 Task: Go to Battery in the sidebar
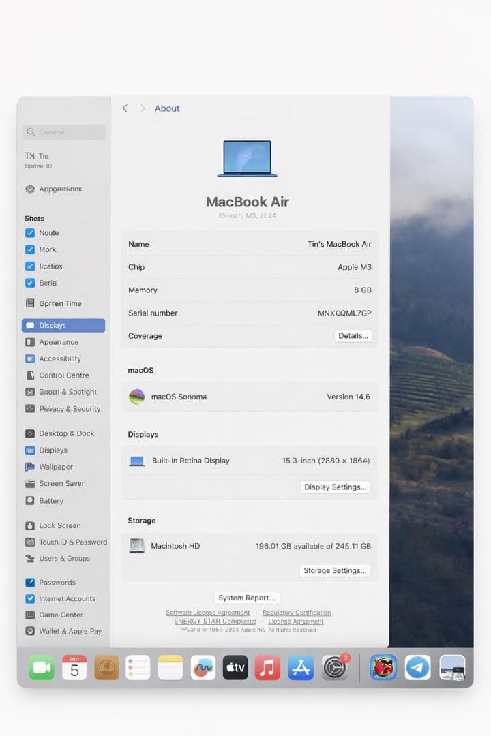tap(51, 501)
